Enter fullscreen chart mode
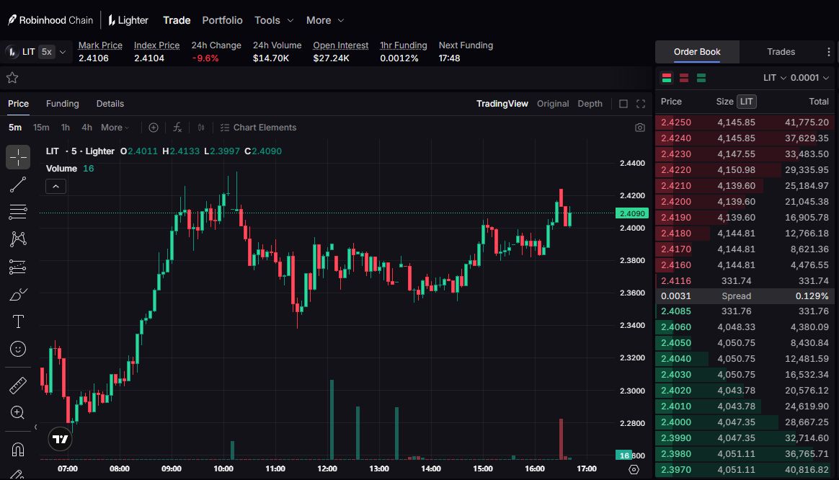 coord(641,104)
